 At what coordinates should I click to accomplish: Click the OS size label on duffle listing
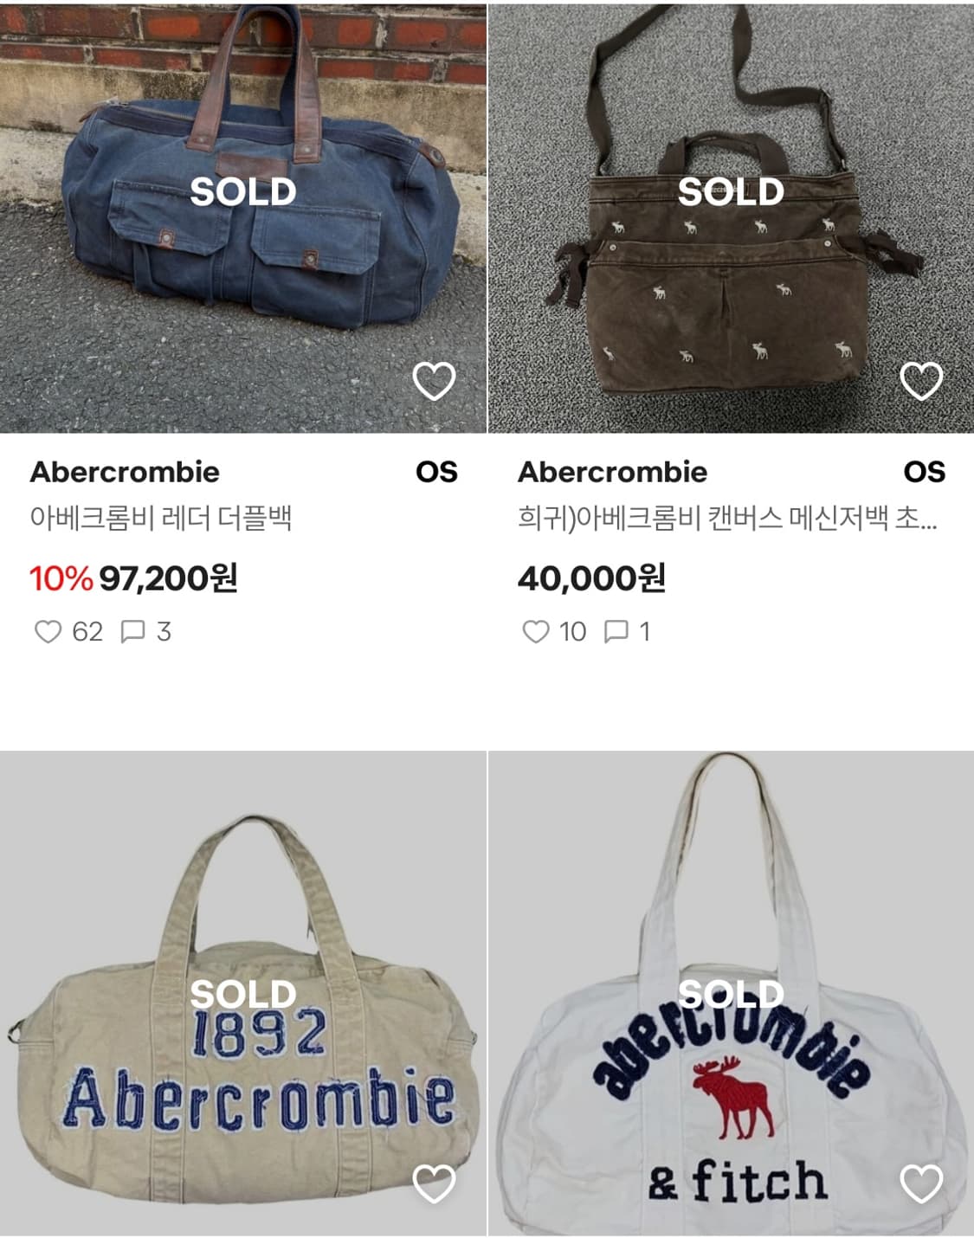[435, 472]
